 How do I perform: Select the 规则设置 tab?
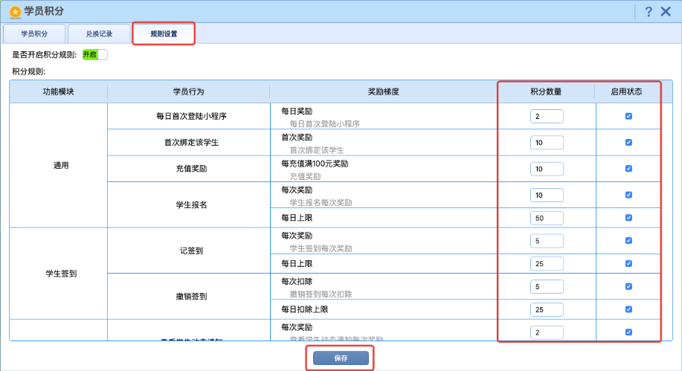click(164, 34)
